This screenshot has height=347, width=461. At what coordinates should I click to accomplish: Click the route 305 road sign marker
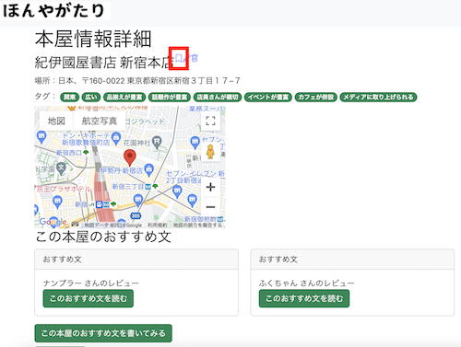coord(136,215)
